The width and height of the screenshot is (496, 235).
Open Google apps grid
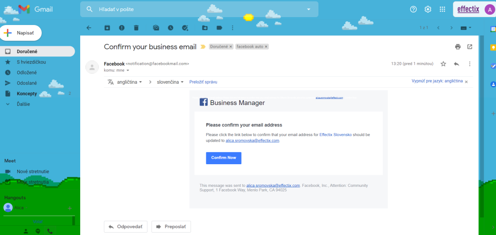pyautogui.click(x=443, y=9)
